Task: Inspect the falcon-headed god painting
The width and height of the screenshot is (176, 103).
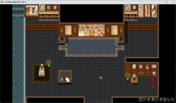Action: pyautogui.click(x=154, y=11)
